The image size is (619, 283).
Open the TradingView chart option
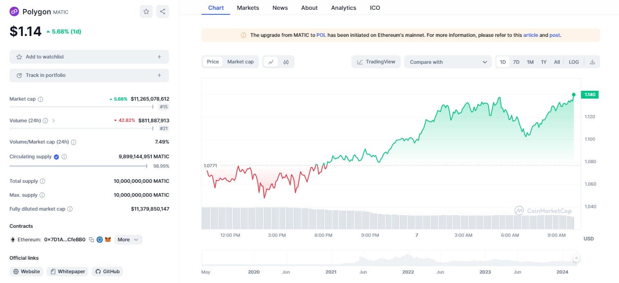[376, 62]
